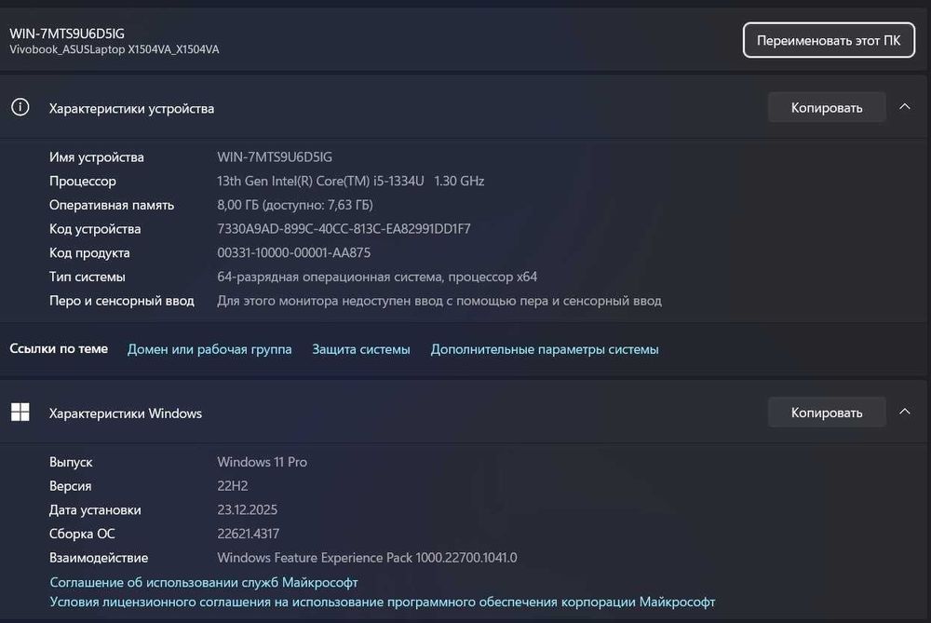Click system type value 64-разрядная операционная система
The width and height of the screenshot is (931, 623).
point(377,277)
